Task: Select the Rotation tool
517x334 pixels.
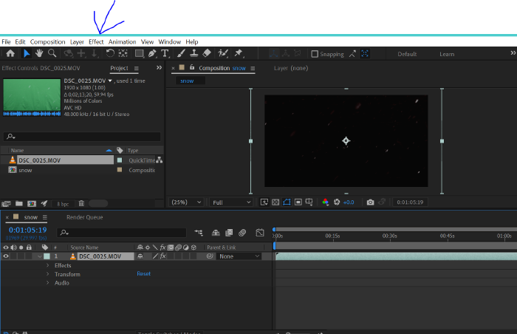Action: [110, 53]
